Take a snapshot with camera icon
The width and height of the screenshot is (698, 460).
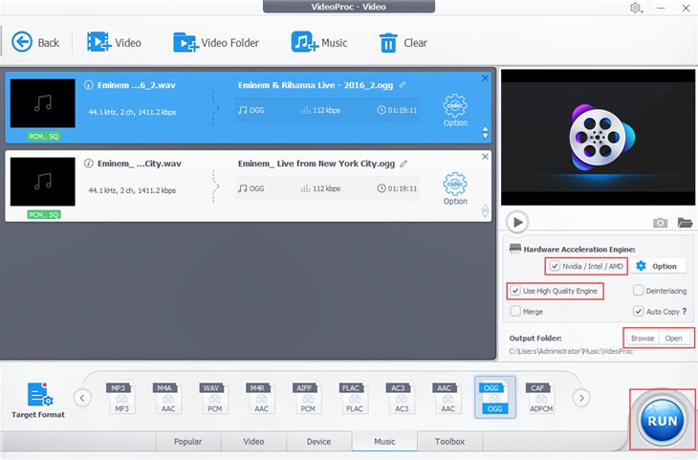coord(660,222)
